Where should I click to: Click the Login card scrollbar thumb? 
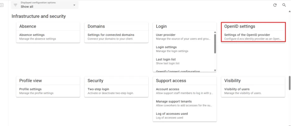click(215, 44)
